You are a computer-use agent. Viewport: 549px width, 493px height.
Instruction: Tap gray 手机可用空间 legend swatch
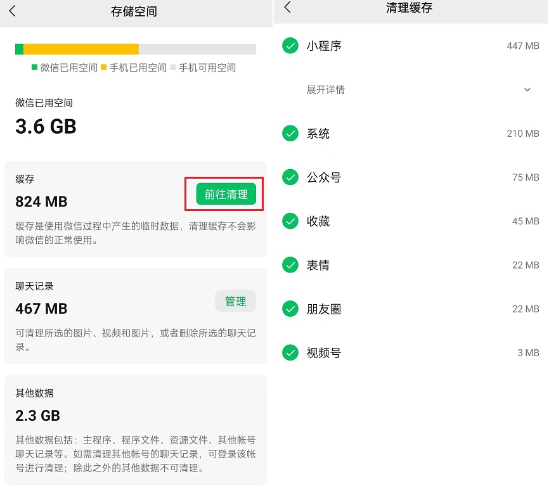(x=172, y=67)
